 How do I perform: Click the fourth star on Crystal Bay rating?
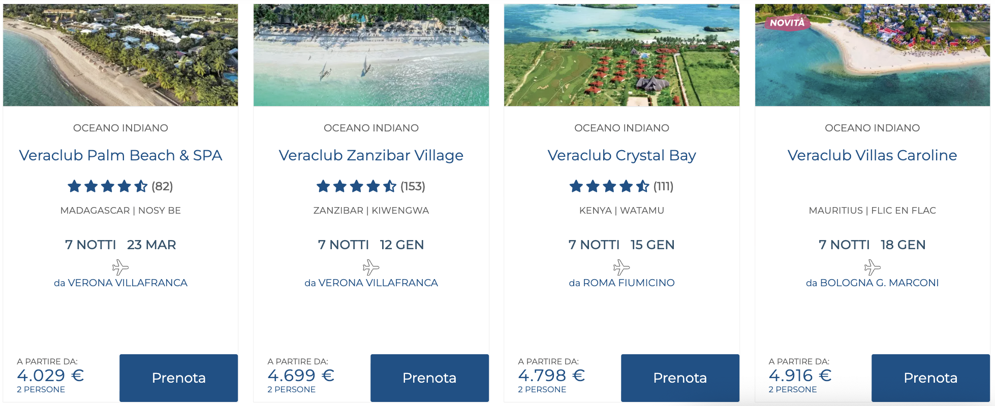626,186
